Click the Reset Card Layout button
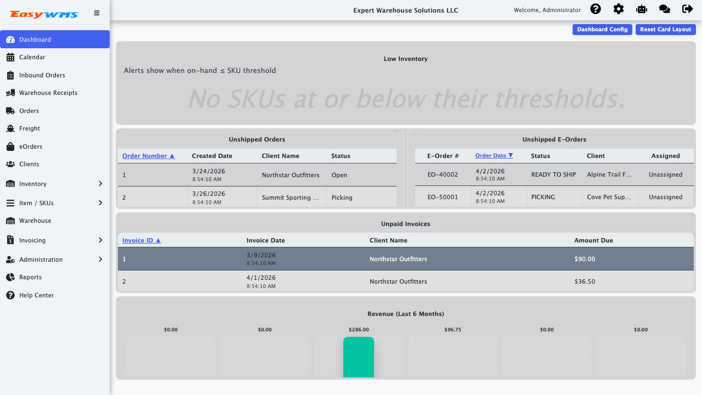Screen dimensions: 702x395 pyautogui.click(x=666, y=30)
